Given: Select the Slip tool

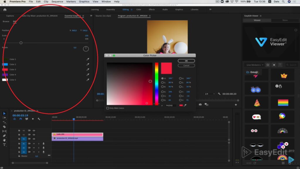Looking at the screenshot, I should pos(4,131).
